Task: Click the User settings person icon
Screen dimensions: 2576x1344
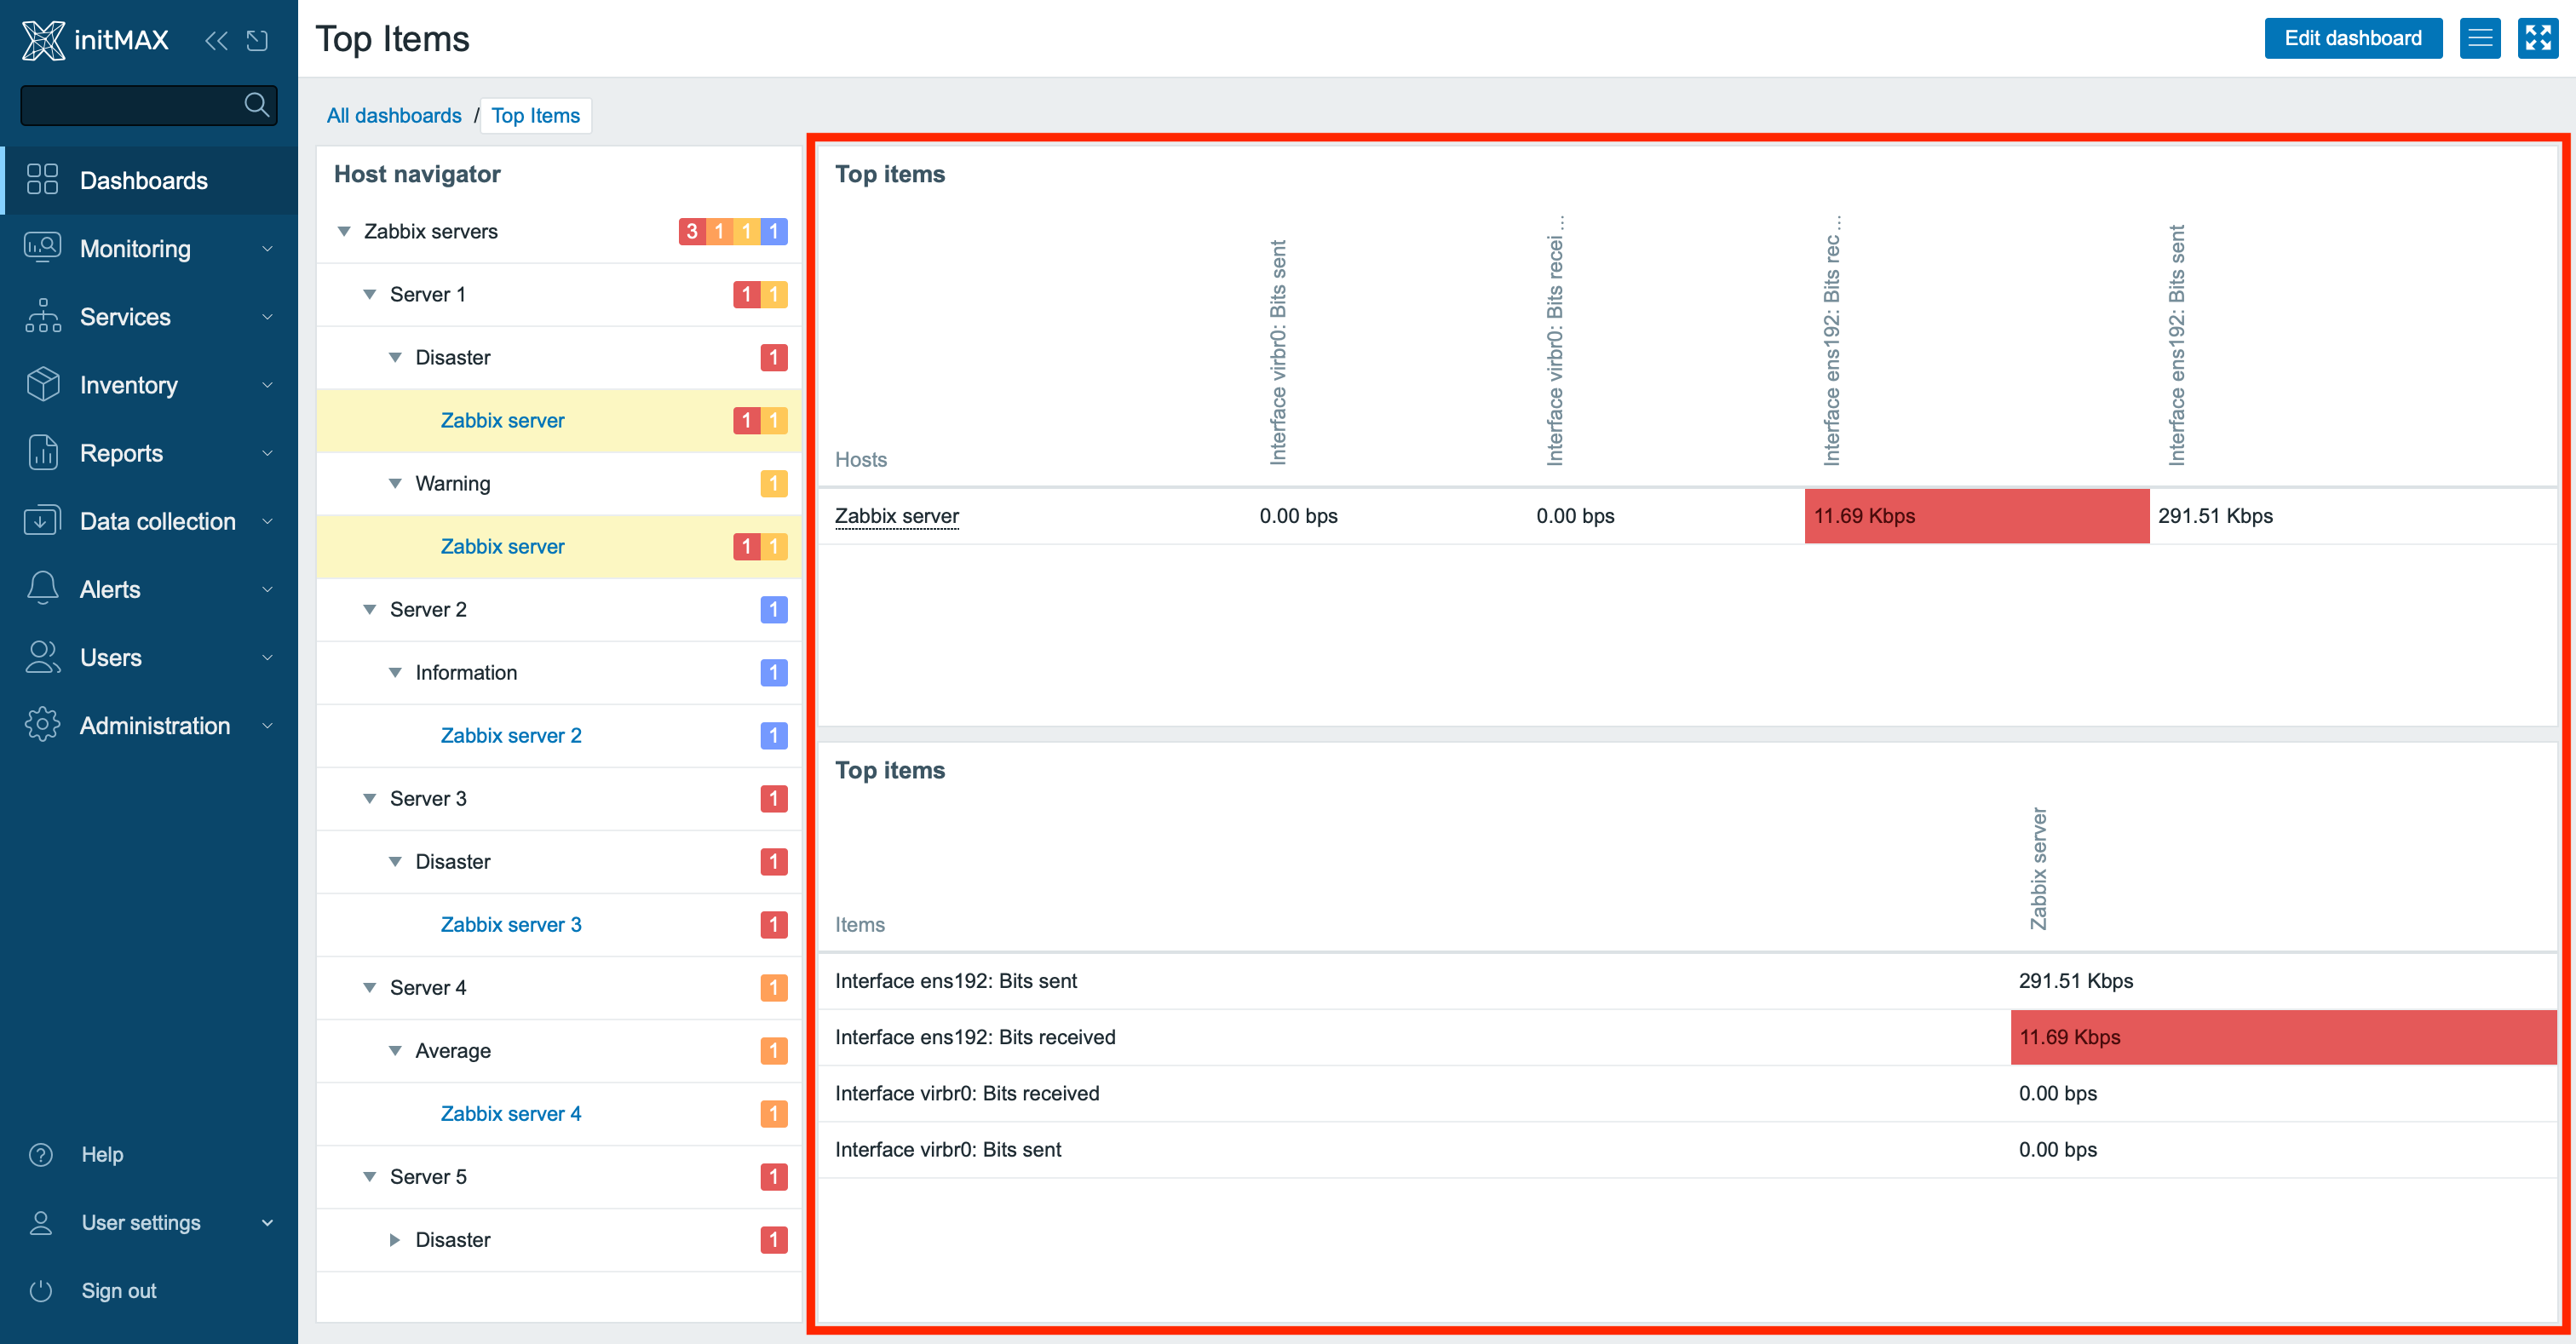Action: click(41, 1222)
